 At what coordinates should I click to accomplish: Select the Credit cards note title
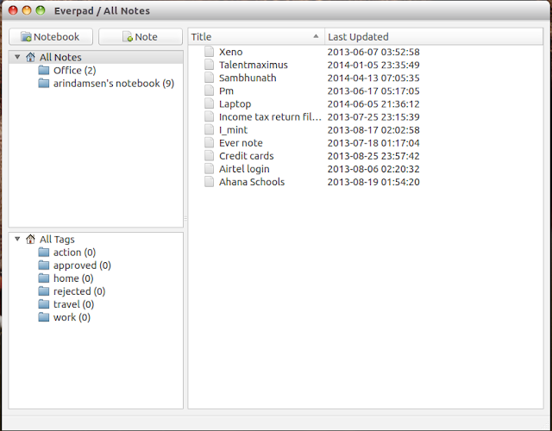[246, 156]
